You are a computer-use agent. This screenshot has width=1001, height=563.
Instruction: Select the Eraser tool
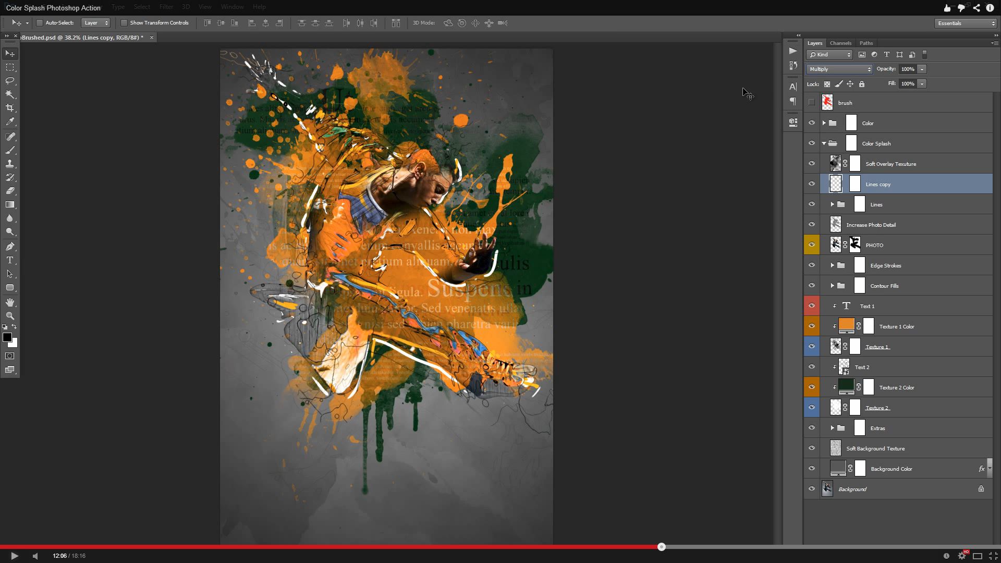click(10, 191)
